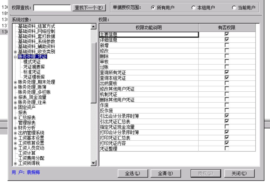Click the 查找下一个(F) button
The image size is (270, 183).
click(x=89, y=8)
